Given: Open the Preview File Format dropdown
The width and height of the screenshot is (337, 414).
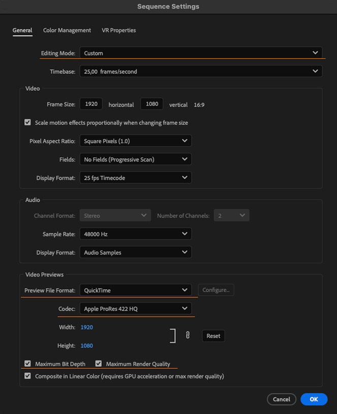Looking at the screenshot, I should pyautogui.click(x=135, y=289).
